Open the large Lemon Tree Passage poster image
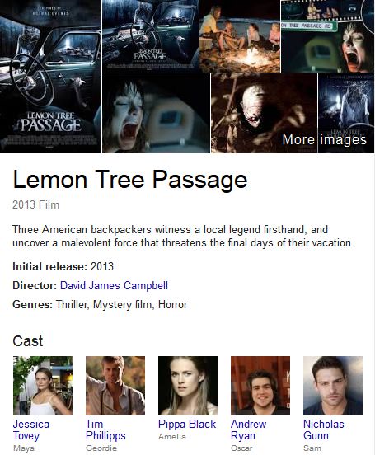 click(50, 77)
